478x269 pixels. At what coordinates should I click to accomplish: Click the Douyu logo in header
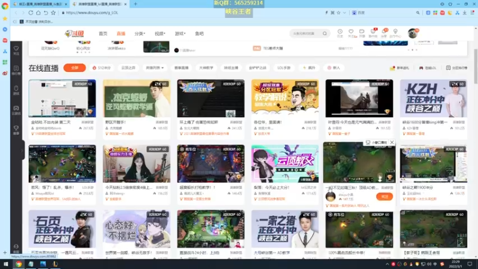(x=74, y=33)
